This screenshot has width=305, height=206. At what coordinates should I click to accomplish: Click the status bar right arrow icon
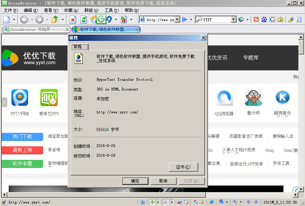click(256, 202)
